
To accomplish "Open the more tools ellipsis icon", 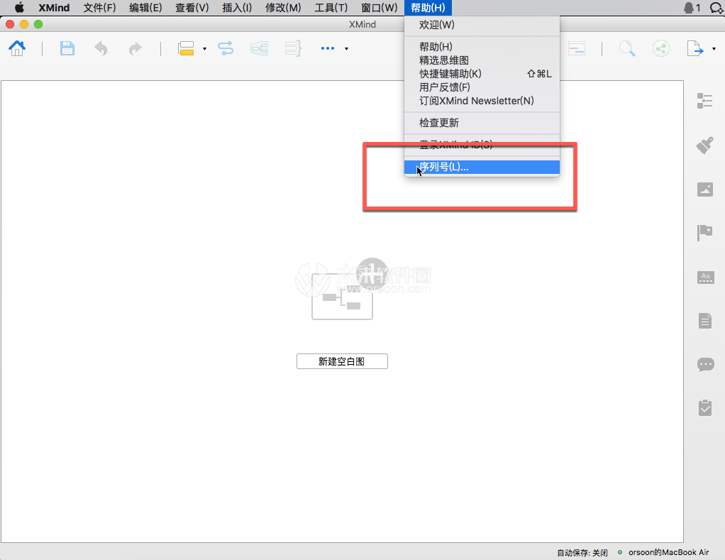I will pos(327,48).
